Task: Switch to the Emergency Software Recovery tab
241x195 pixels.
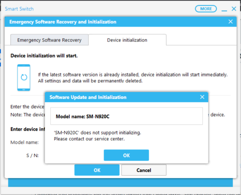Action: [49, 40]
